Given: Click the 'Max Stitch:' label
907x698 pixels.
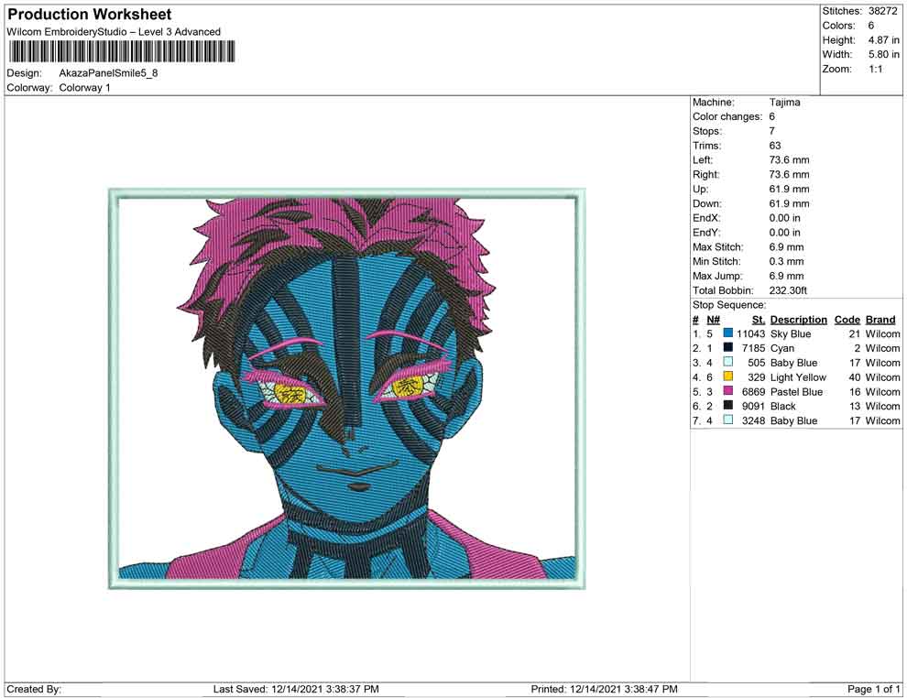Looking at the screenshot, I should click(716, 247).
